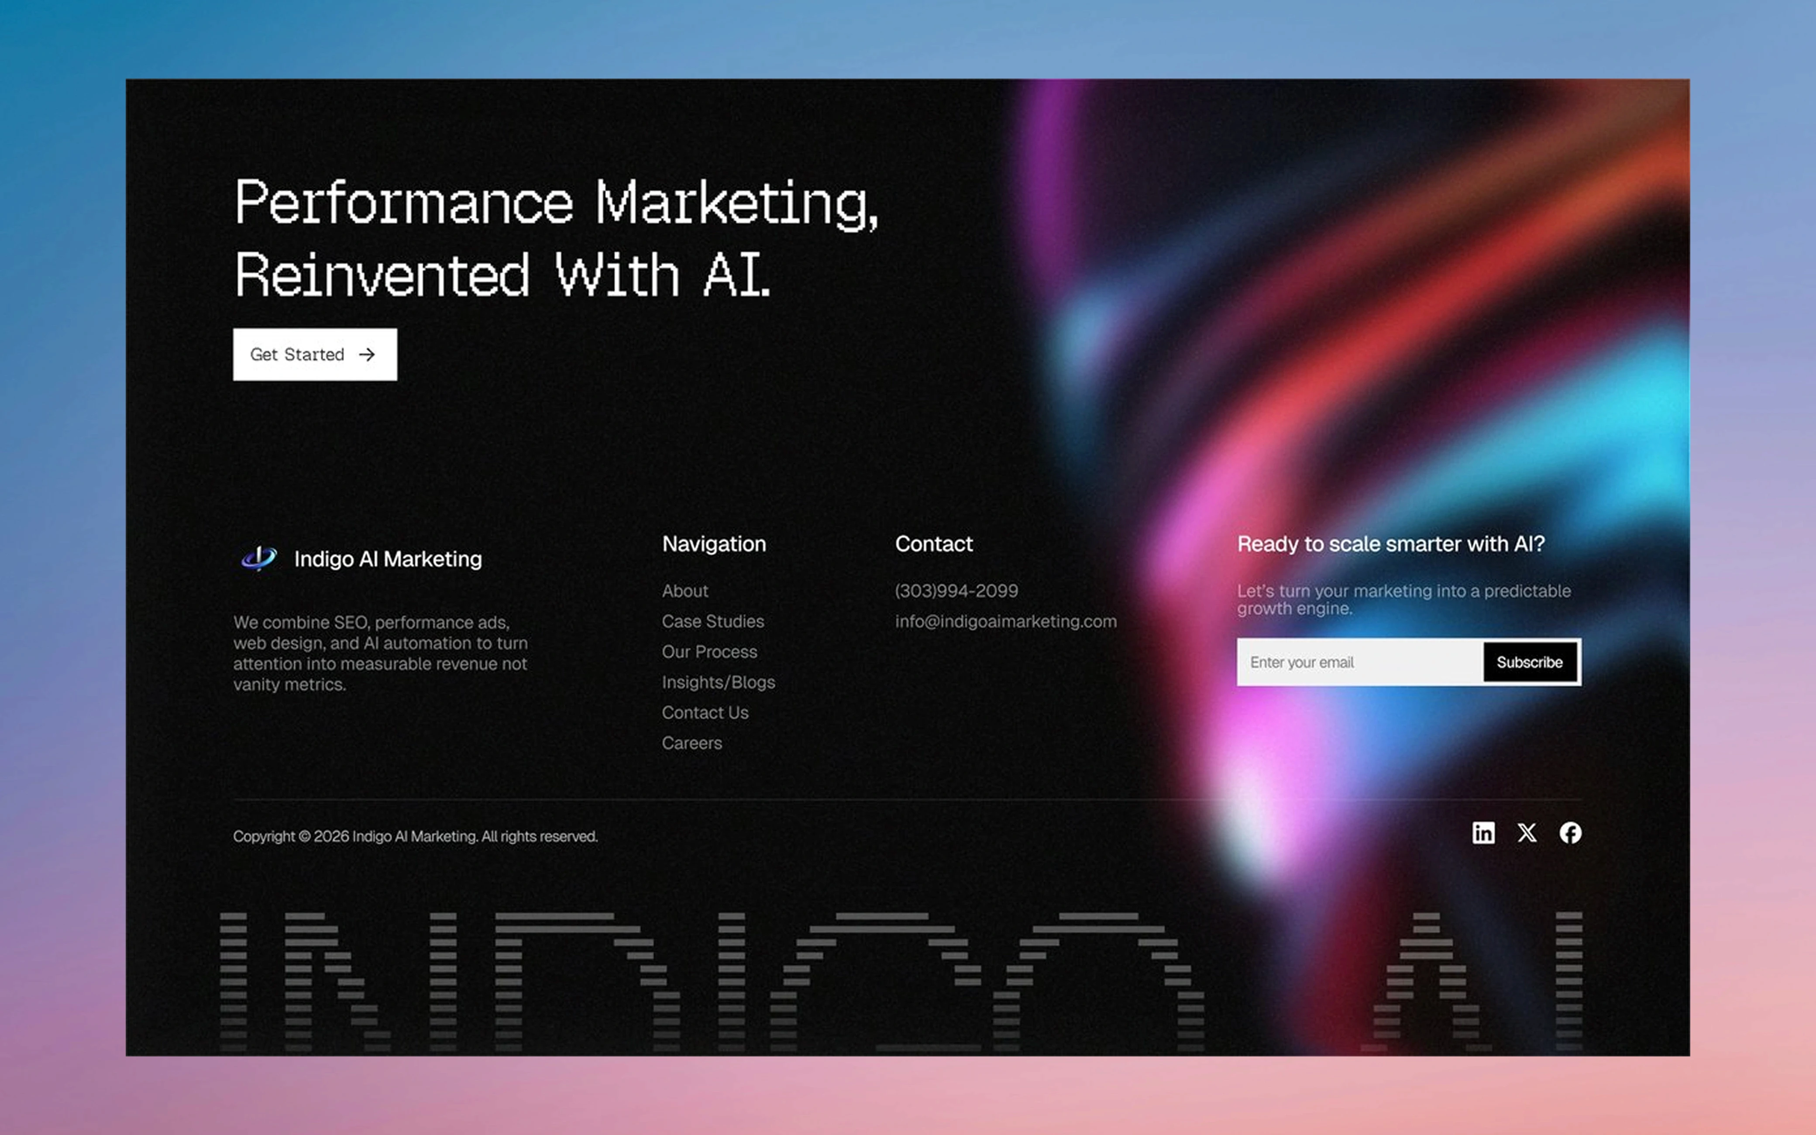The image size is (1816, 1135).
Task: Open the Our Process link
Action: click(709, 652)
